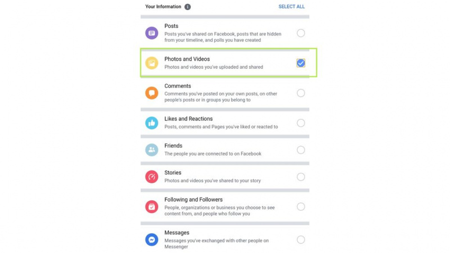Tick the Friends selection circle
The image size is (450, 253).
click(x=301, y=150)
